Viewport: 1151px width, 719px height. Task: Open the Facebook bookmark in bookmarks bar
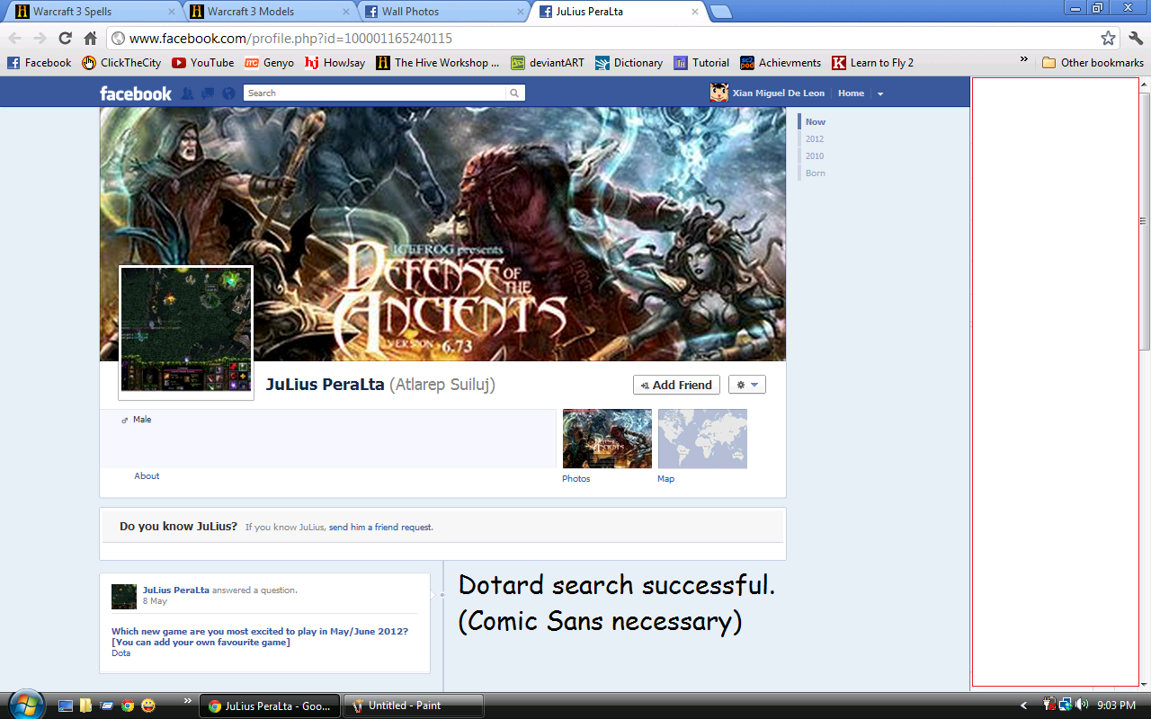[40, 63]
